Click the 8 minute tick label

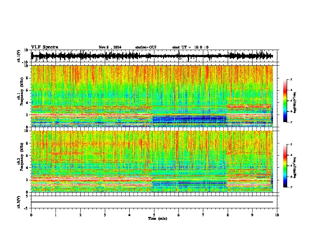pyautogui.click(x=228, y=215)
